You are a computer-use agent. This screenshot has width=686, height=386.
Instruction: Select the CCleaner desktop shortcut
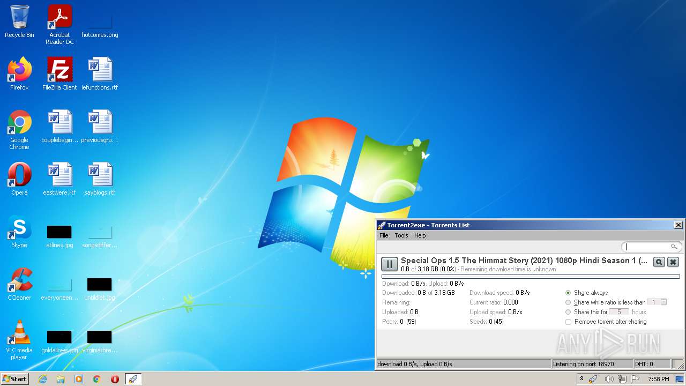pos(19,284)
